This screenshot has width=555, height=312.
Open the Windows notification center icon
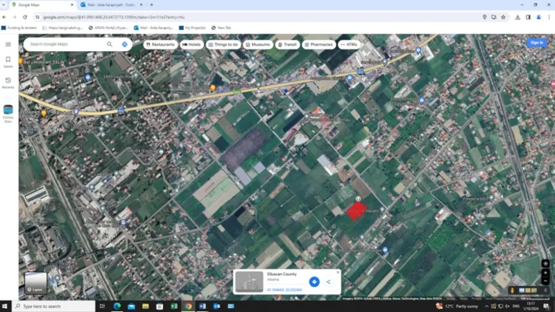coord(547,306)
